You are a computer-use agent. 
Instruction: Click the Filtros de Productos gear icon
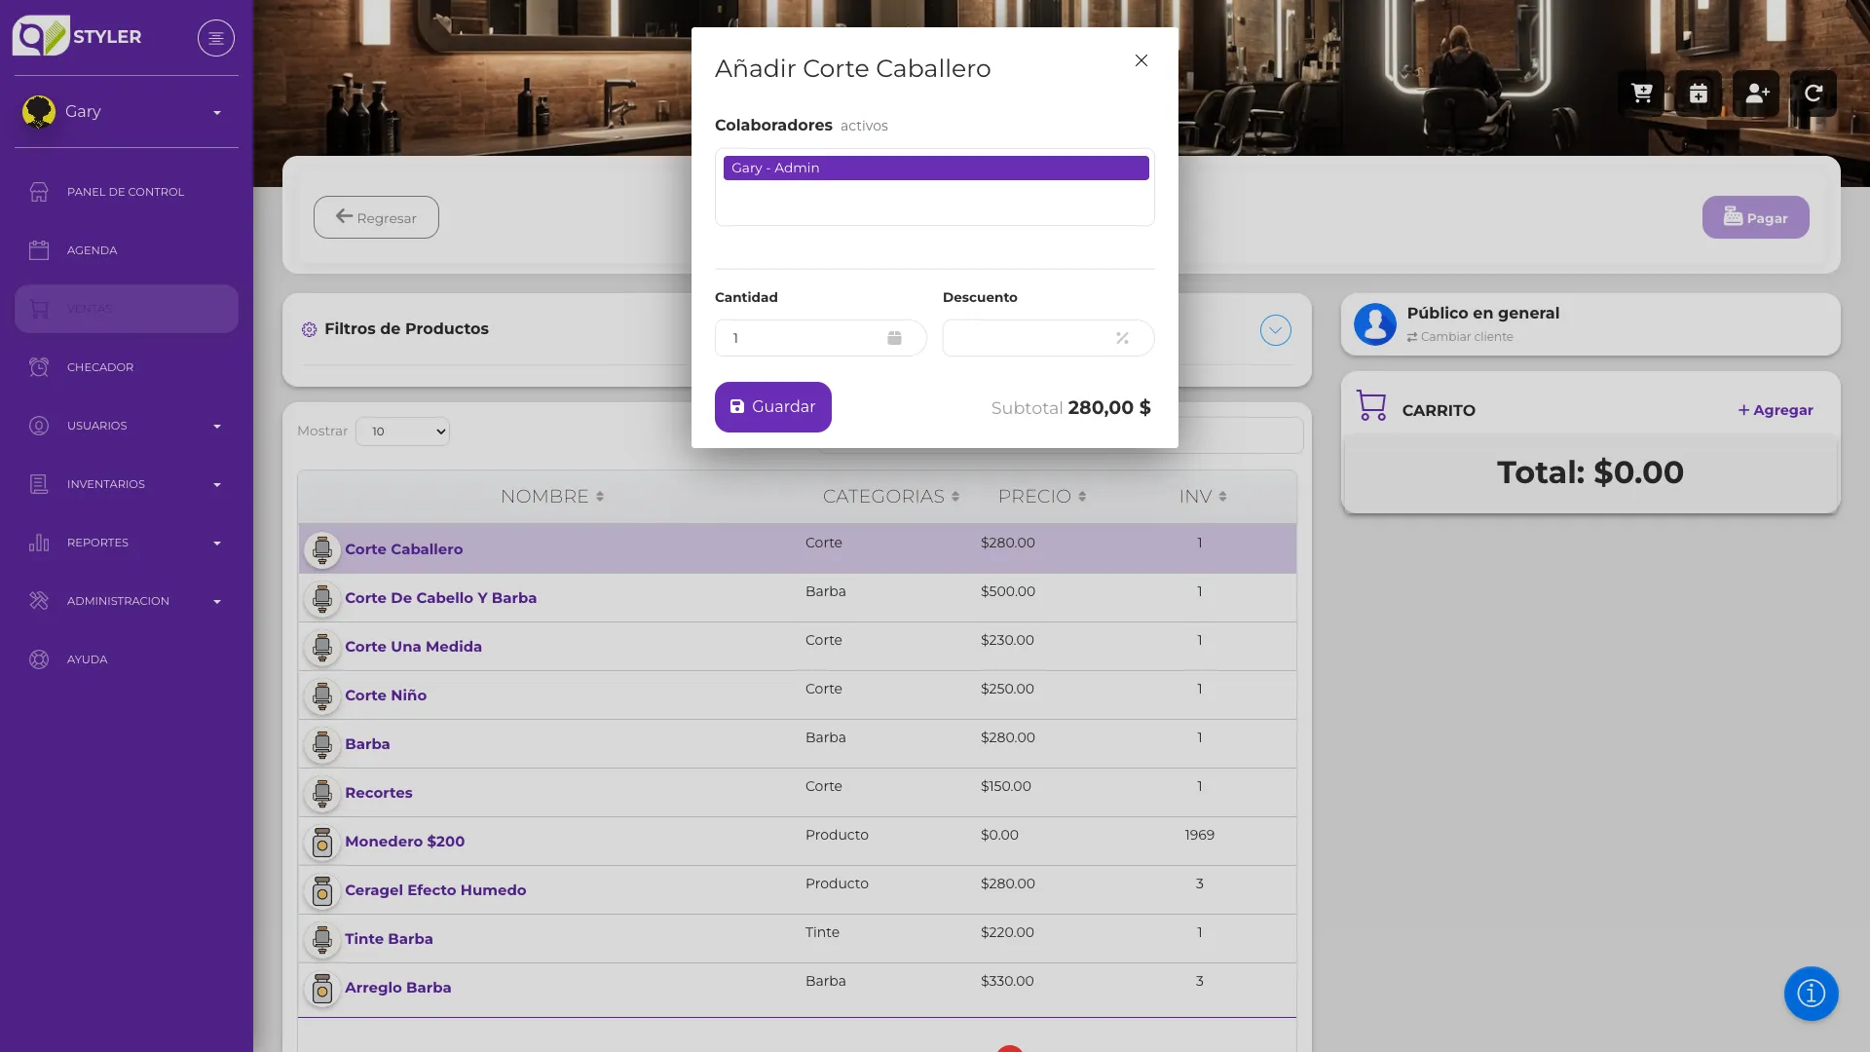click(x=310, y=330)
